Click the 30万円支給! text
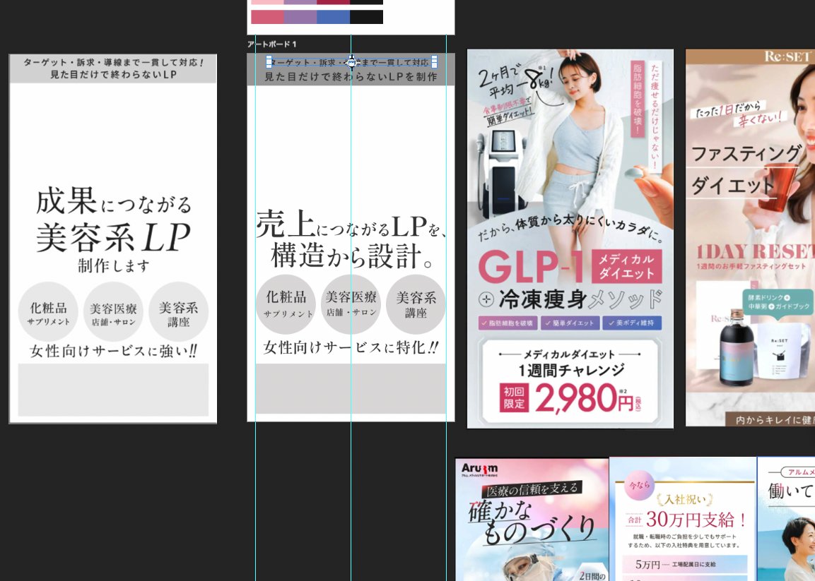Image resolution: width=815 pixels, height=581 pixels. click(x=696, y=520)
